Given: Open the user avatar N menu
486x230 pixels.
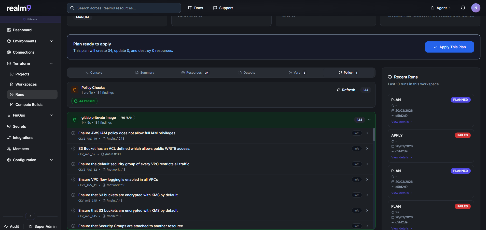Looking at the screenshot, I should 476,8.
